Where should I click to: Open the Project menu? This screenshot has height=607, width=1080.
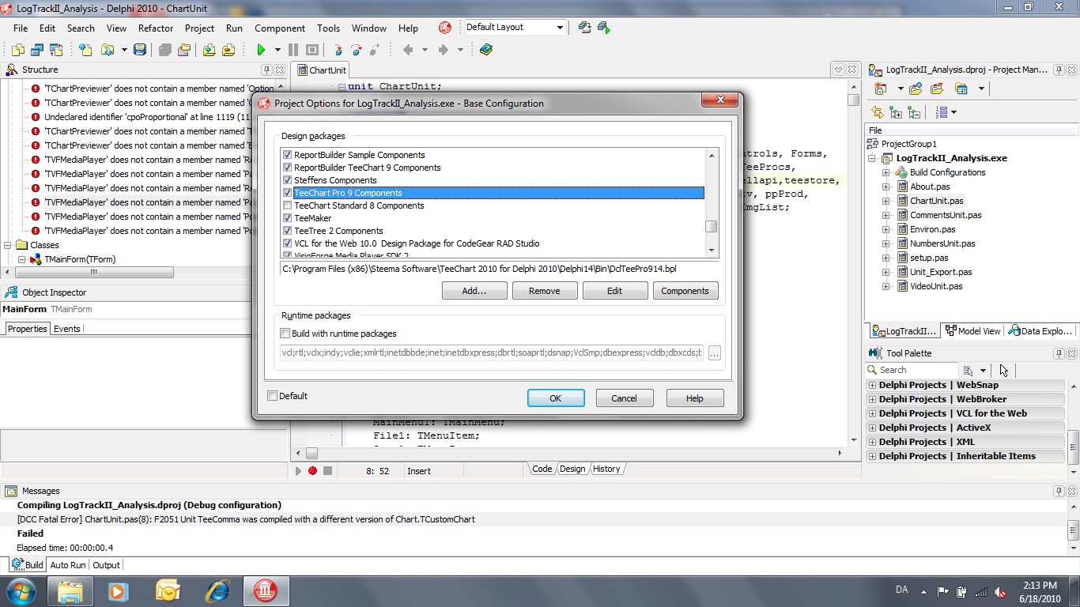tap(199, 28)
